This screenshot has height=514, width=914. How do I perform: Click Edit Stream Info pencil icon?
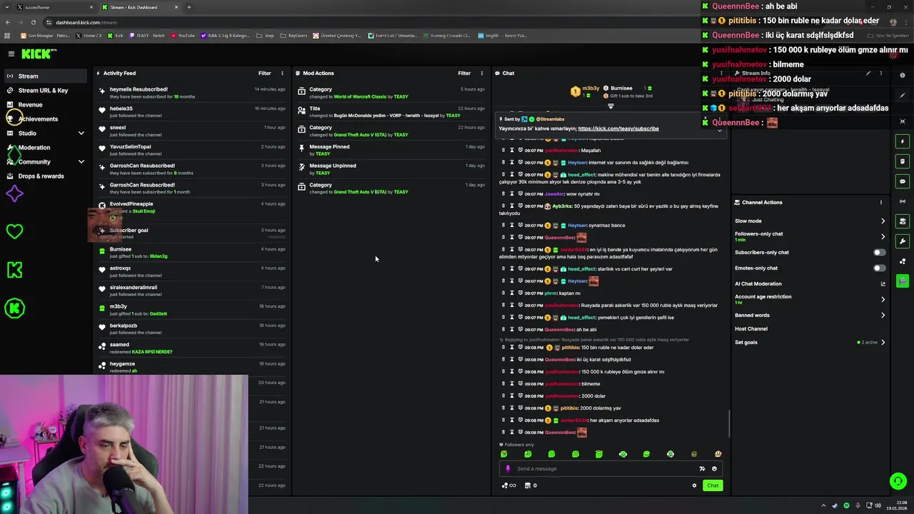(868, 73)
